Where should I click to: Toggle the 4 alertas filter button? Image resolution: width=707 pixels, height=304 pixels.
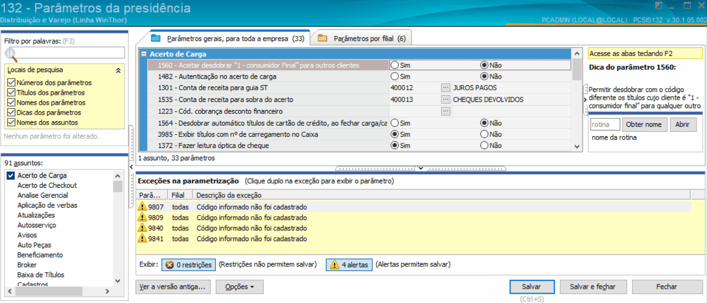(349, 265)
